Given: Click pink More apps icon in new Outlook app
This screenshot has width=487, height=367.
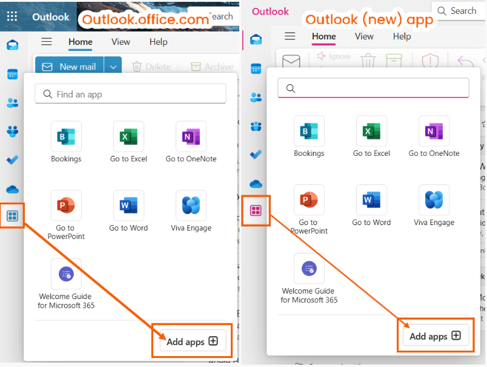Looking at the screenshot, I should coord(256,210).
